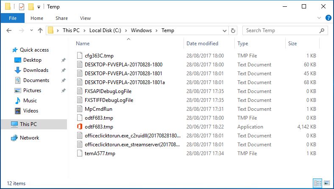Click the New folder icon in the title bar
Viewport: 334px width, 189px height.
click(x=31, y=7)
